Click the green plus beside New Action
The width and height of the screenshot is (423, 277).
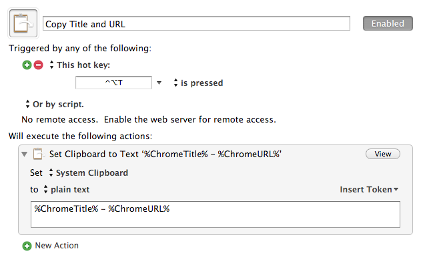click(x=27, y=246)
